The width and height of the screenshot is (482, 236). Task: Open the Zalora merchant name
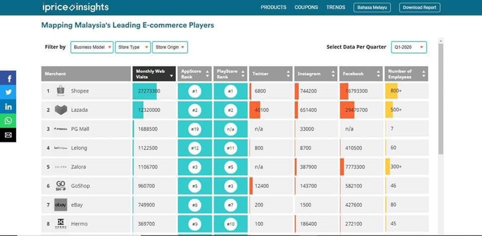pos(78,167)
